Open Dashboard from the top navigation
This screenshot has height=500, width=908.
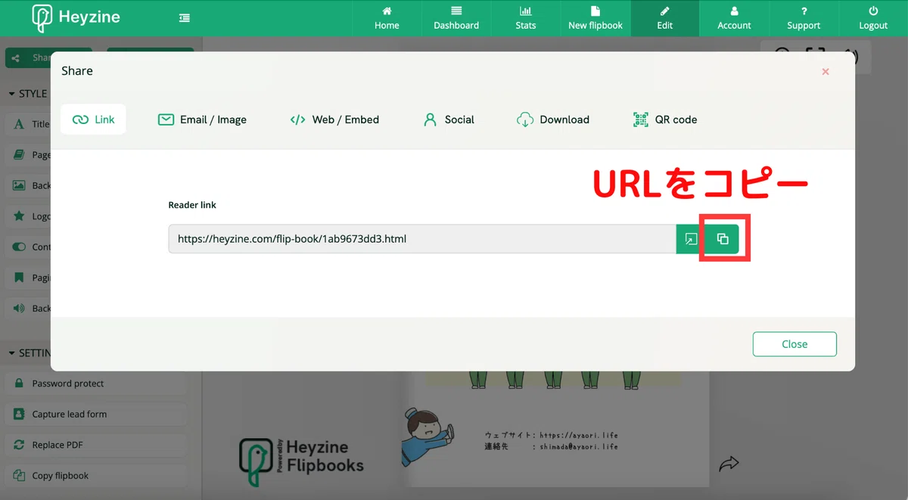point(456,18)
